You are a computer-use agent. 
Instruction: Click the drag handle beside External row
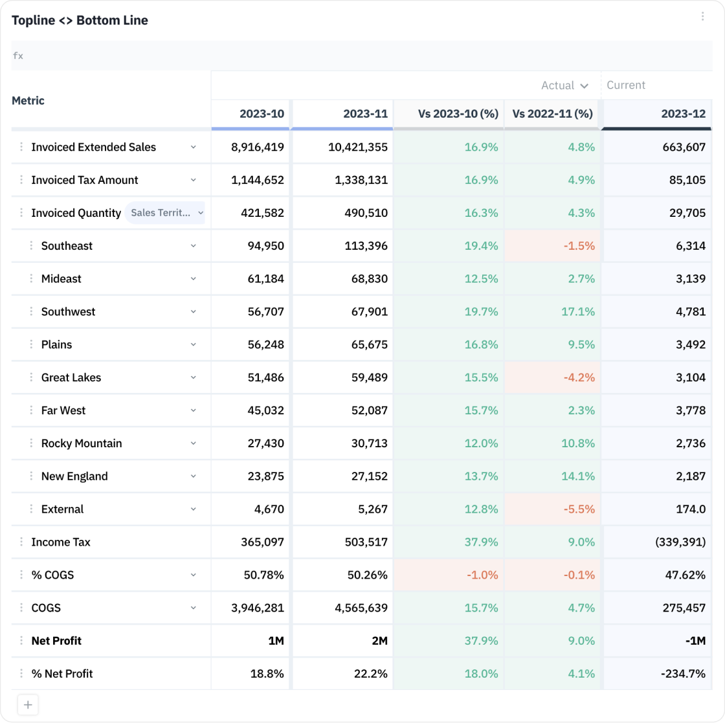31,509
